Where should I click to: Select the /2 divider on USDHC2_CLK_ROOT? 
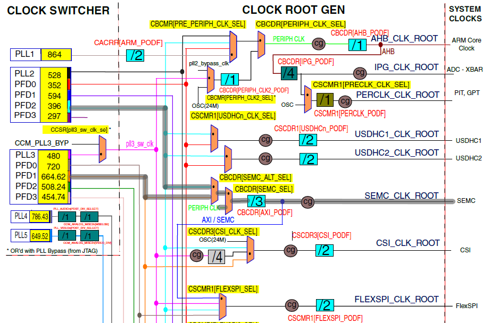[309, 159]
